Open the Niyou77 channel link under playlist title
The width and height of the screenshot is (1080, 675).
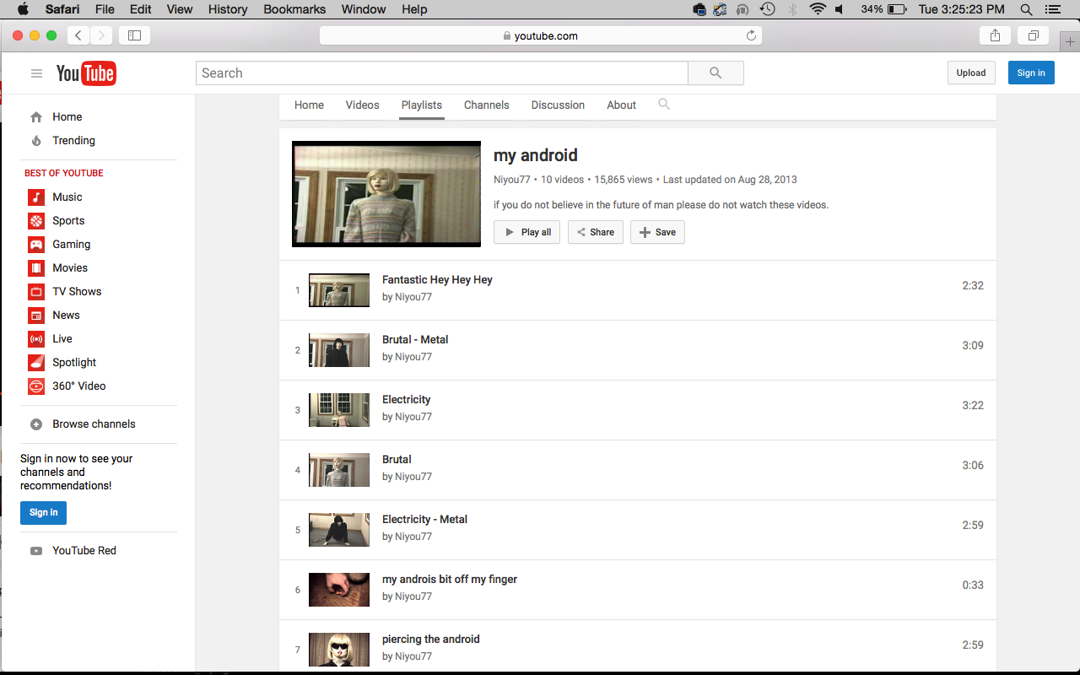(512, 180)
